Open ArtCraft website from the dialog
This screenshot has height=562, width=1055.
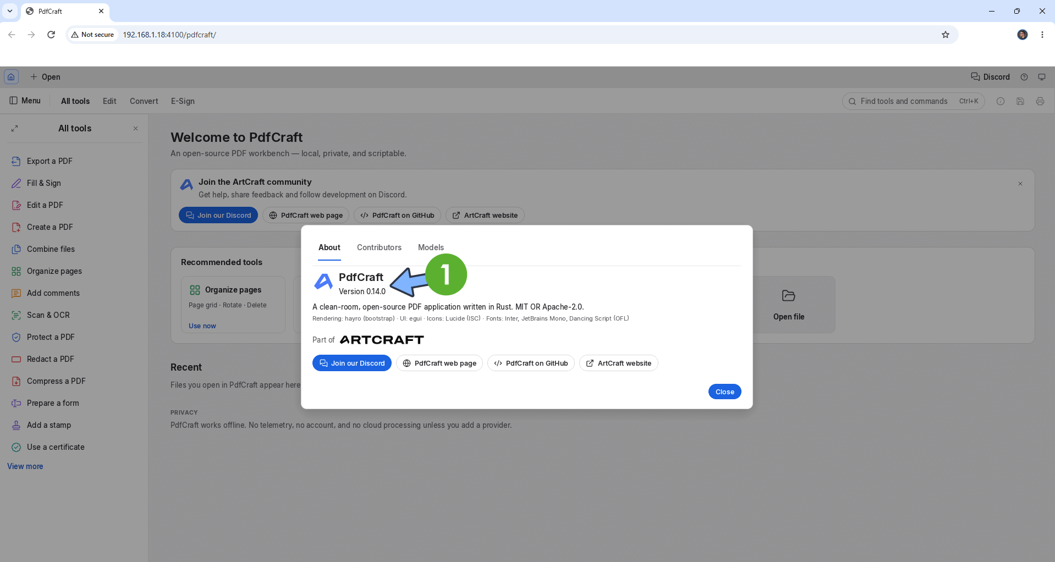tap(618, 363)
